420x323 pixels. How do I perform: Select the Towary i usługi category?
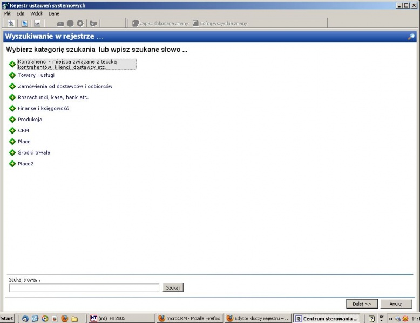tap(36, 75)
